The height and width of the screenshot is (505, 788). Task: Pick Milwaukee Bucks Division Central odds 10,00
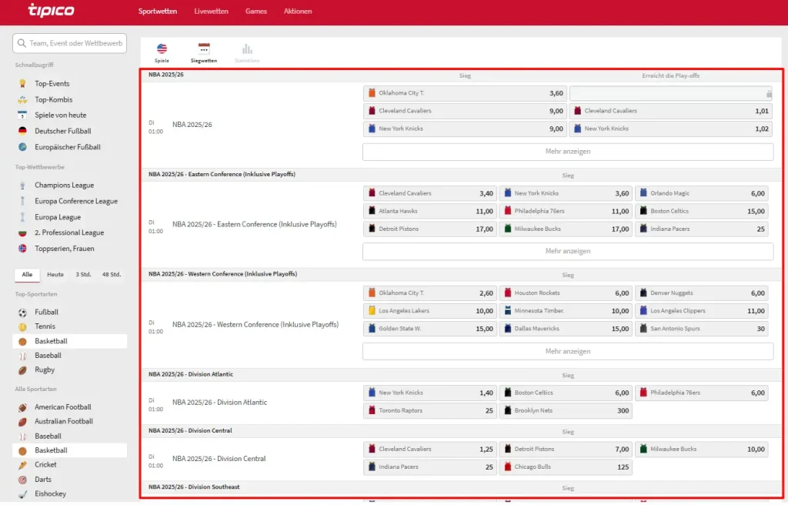(x=702, y=449)
